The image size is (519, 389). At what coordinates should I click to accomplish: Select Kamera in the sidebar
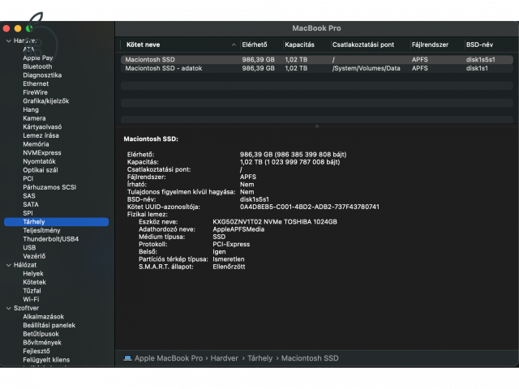point(34,118)
